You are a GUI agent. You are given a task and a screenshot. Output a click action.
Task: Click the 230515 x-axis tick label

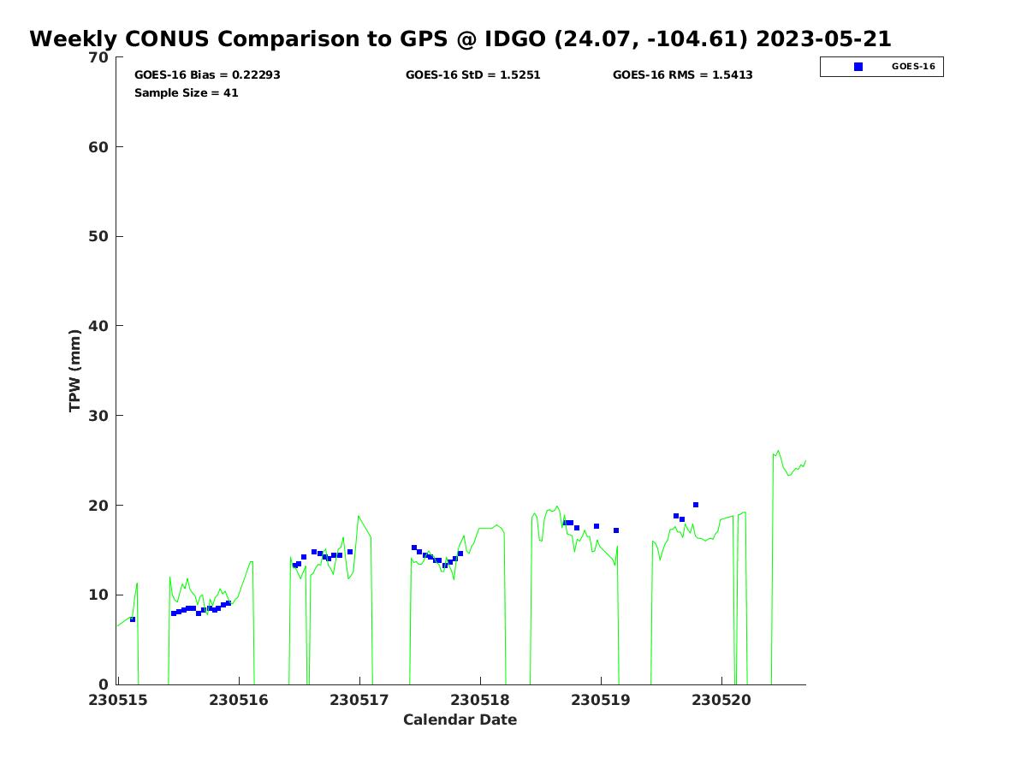tap(118, 700)
